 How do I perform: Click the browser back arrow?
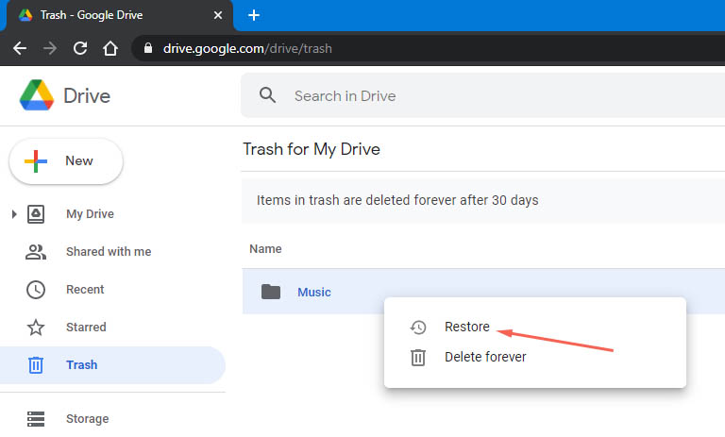pos(20,48)
